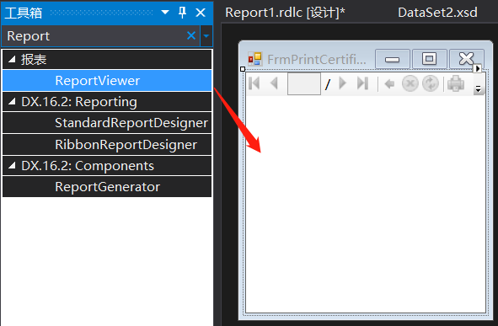This screenshot has height=326, width=498.
Task: Click back to parent report arrow
Action: [389, 83]
